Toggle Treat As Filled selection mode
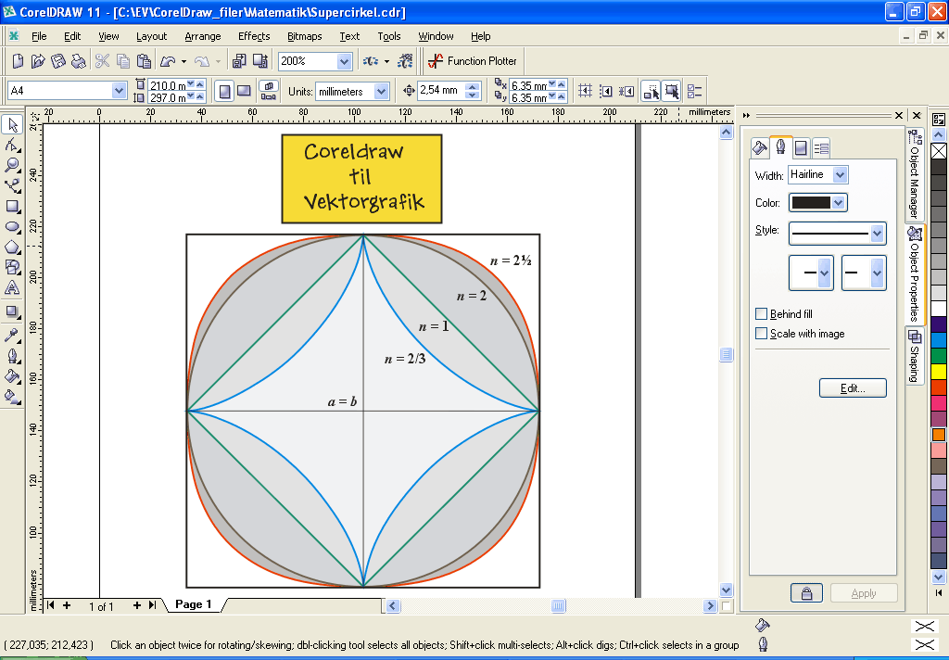949x660 pixels. tap(671, 92)
